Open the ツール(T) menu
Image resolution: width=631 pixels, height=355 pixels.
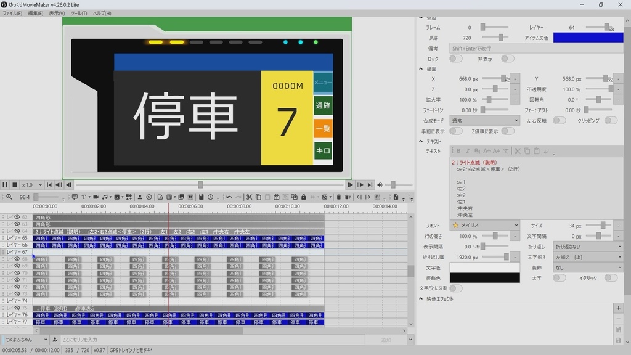[78, 14]
